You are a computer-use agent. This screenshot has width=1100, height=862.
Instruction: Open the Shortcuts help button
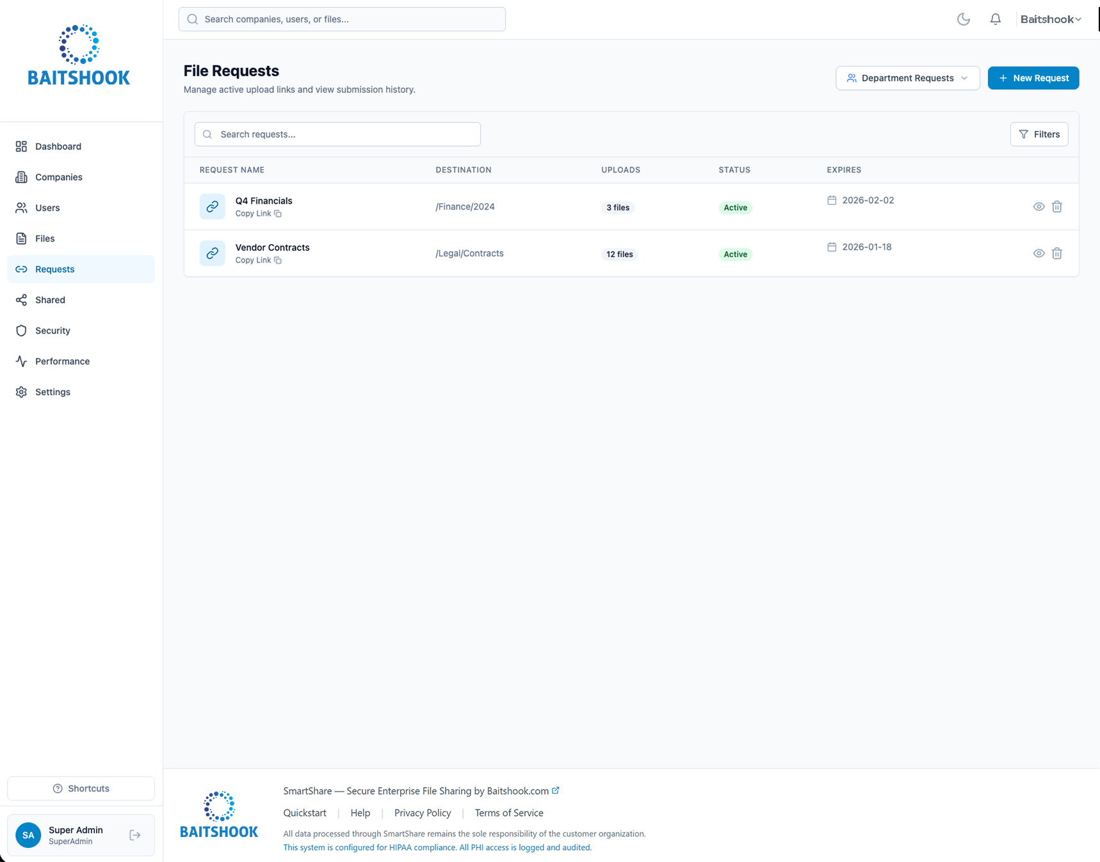click(81, 788)
